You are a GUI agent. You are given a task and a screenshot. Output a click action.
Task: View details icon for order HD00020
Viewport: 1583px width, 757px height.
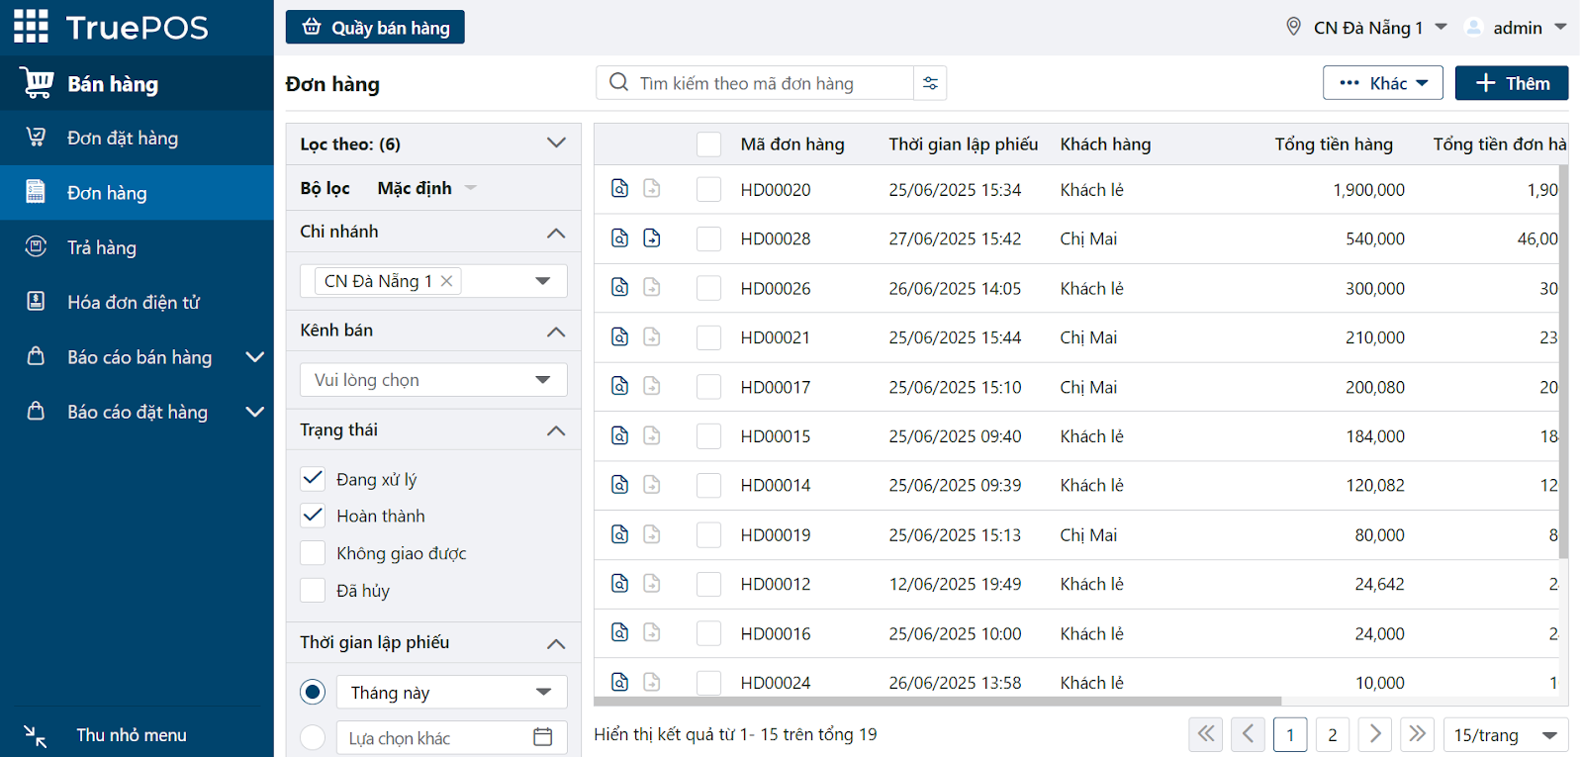(619, 188)
